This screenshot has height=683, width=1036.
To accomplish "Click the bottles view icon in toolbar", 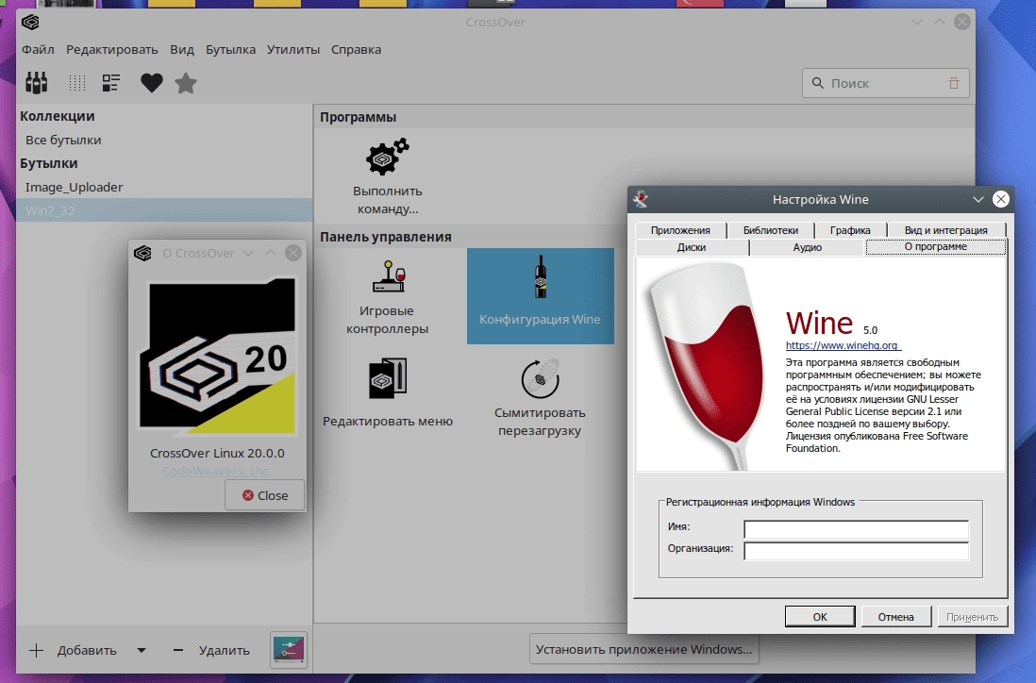I will [37, 83].
